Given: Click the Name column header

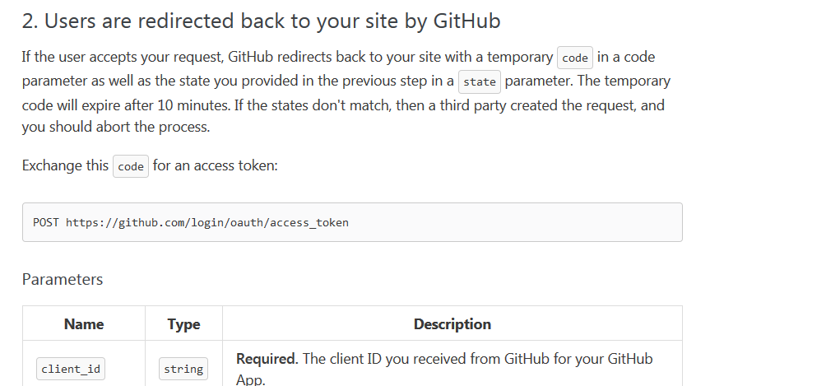Looking at the screenshot, I should click(84, 323).
